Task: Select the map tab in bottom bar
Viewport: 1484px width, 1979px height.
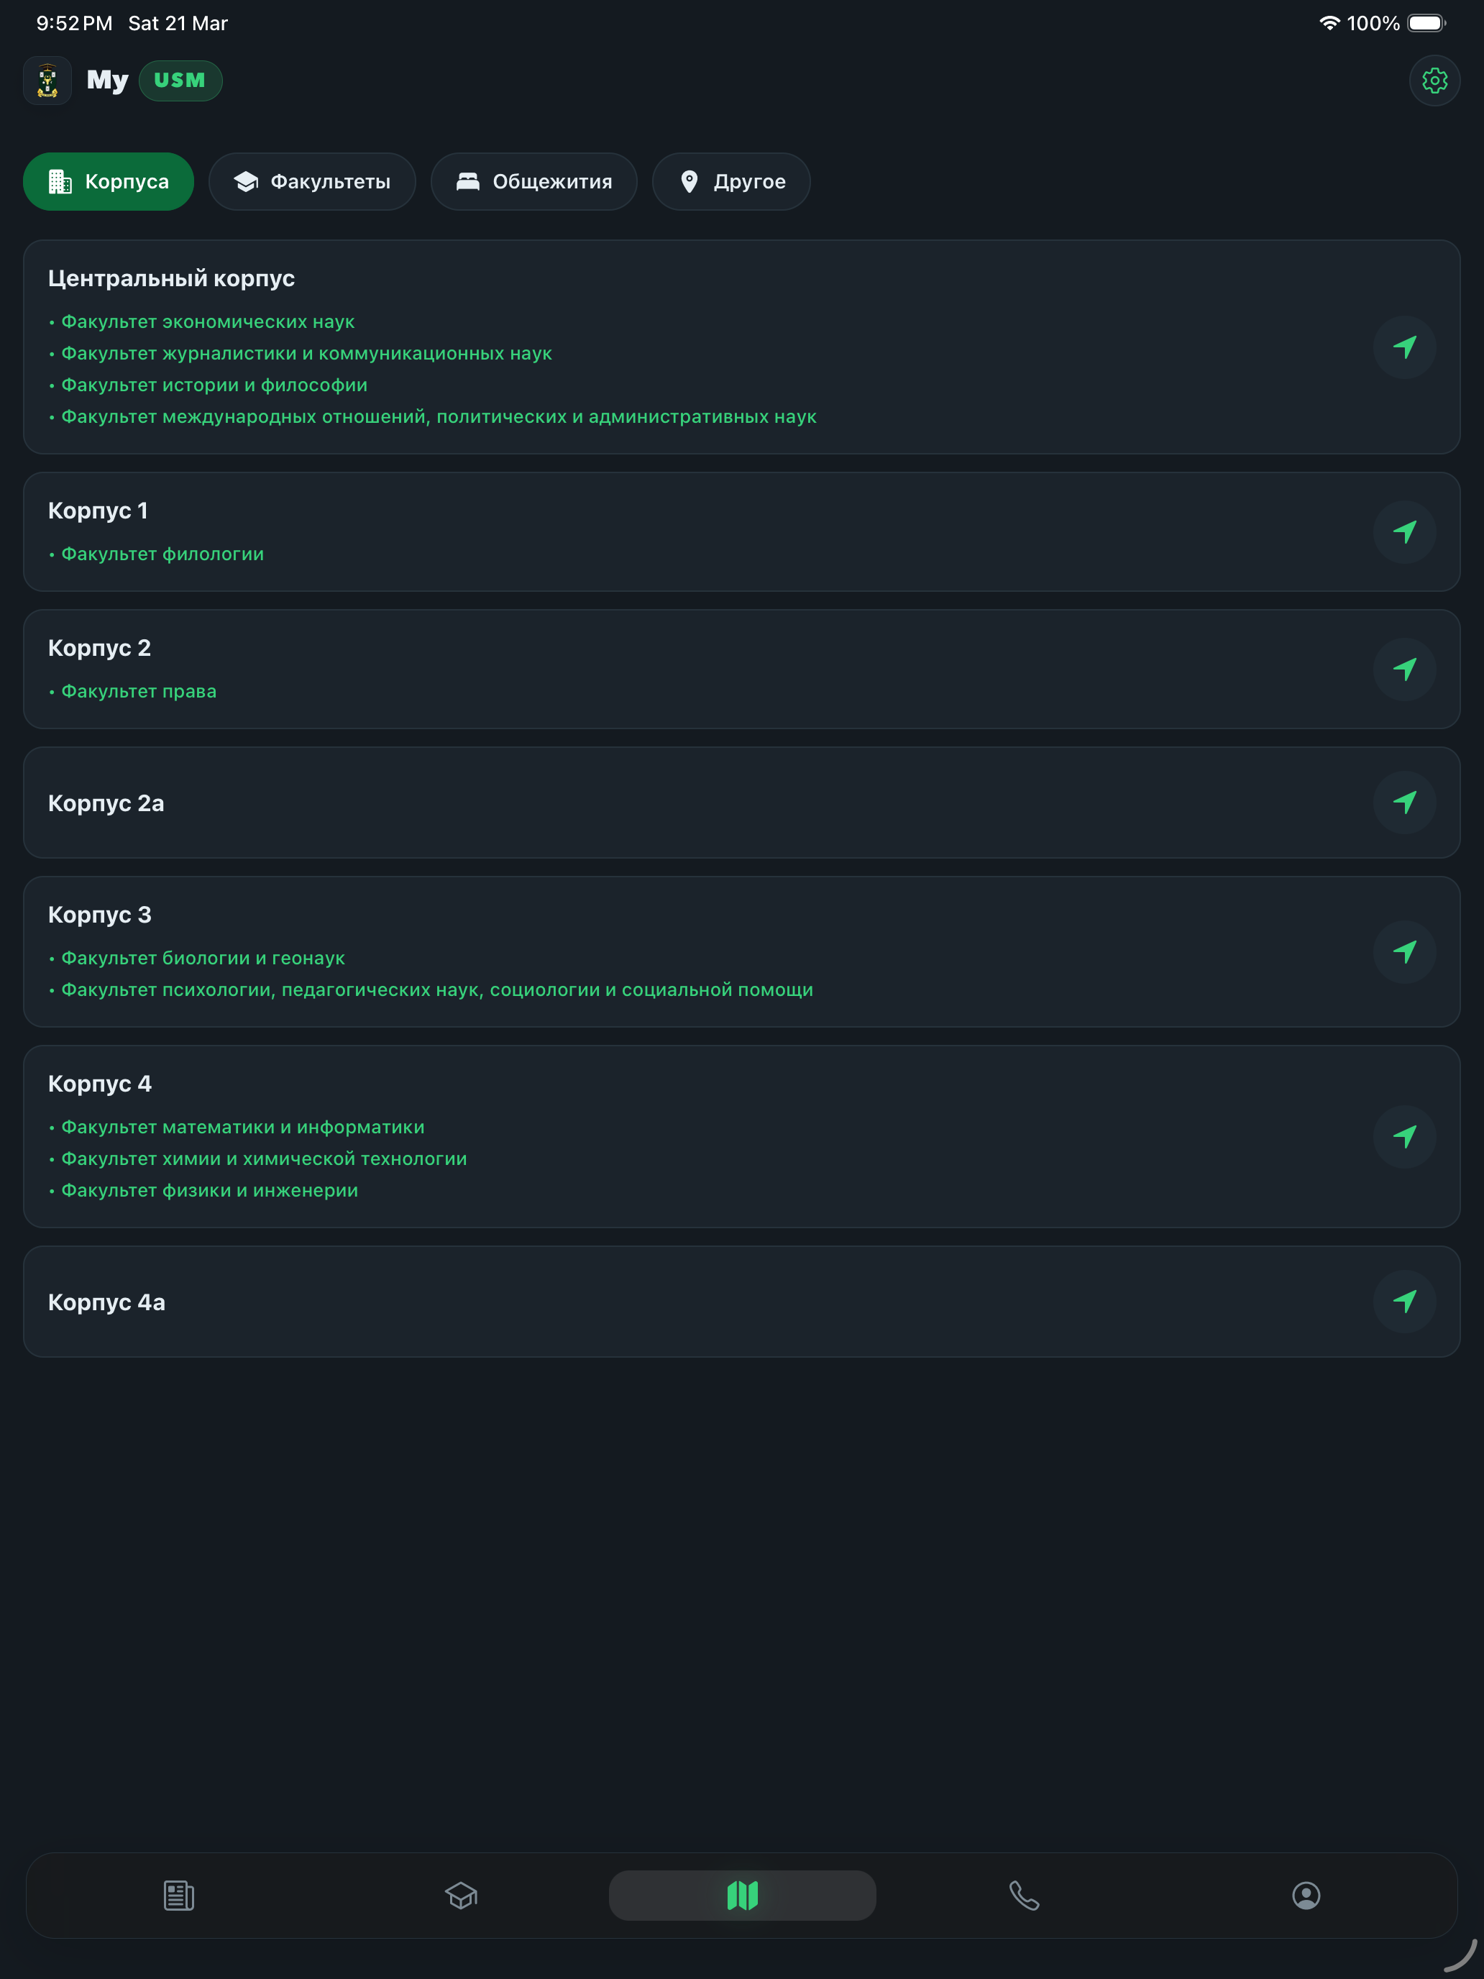Action: [x=743, y=1895]
